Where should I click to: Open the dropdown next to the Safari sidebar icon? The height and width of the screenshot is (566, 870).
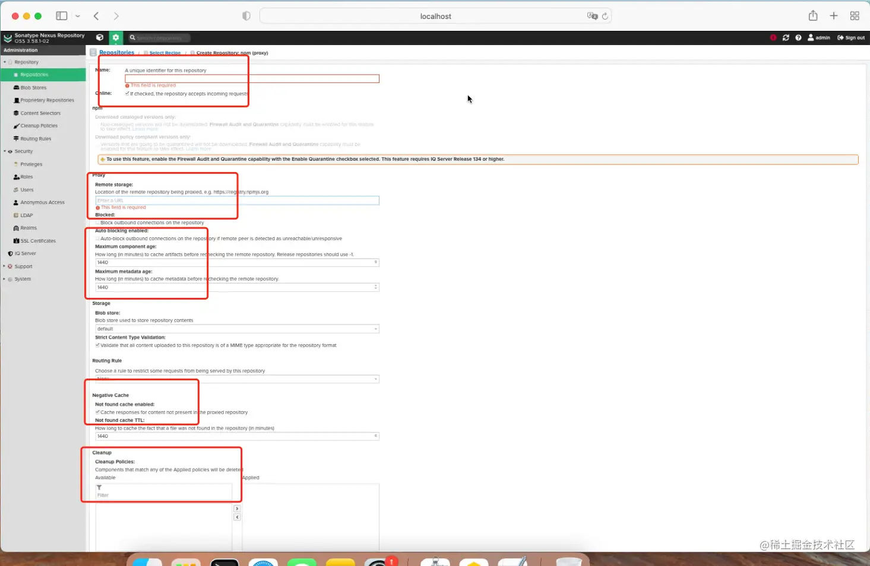pos(78,16)
